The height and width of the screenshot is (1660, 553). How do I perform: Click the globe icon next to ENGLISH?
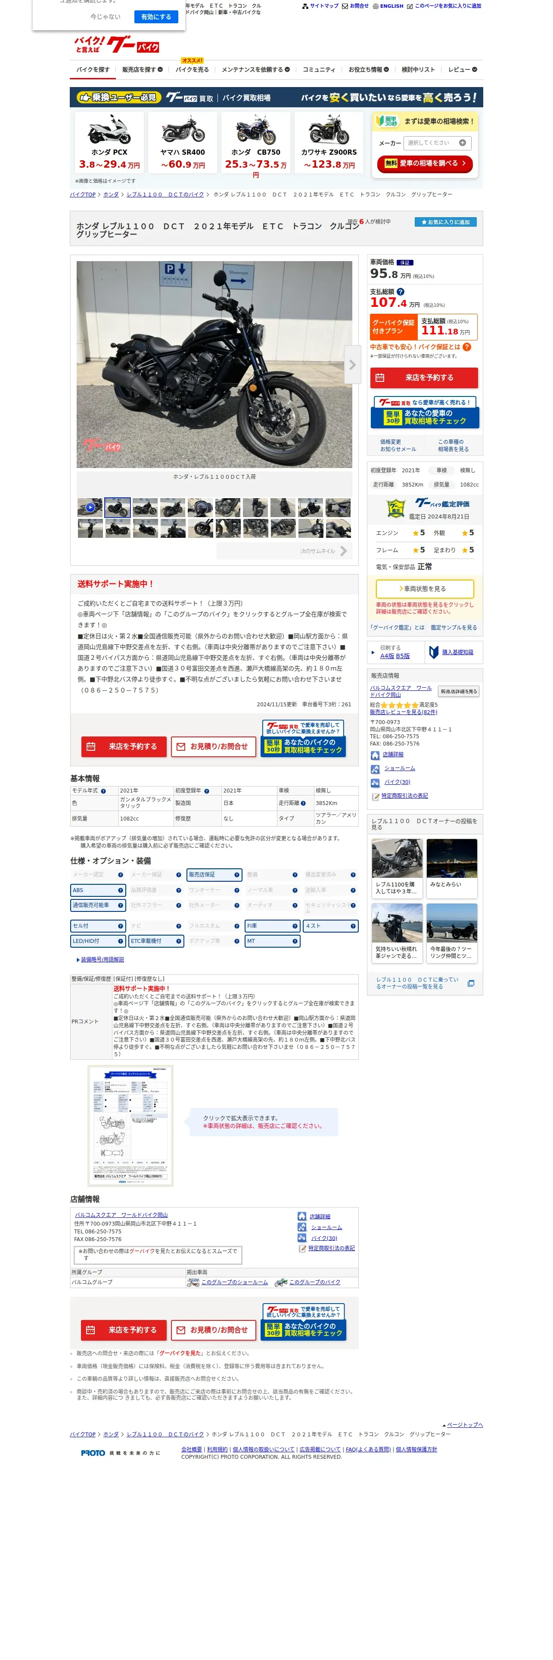(376, 6)
